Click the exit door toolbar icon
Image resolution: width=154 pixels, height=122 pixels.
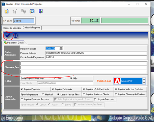(41, 11)
